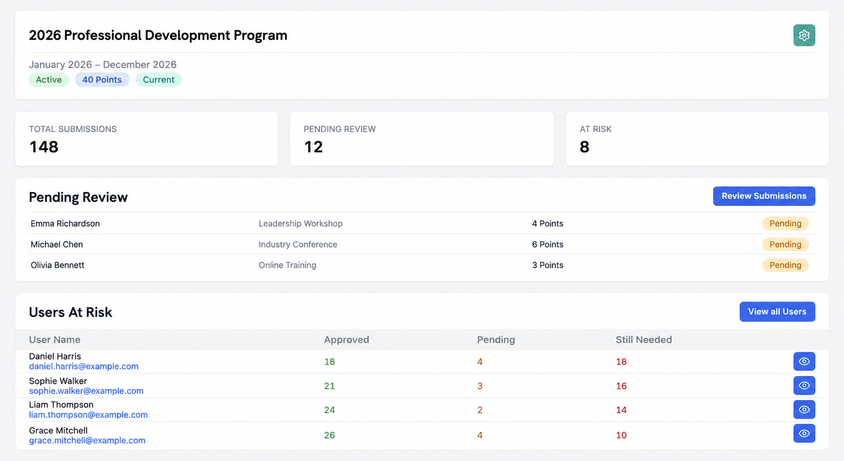Open sophie.walker@example.com email link
This screenshot has width=844, height=461.
(86, 391)
